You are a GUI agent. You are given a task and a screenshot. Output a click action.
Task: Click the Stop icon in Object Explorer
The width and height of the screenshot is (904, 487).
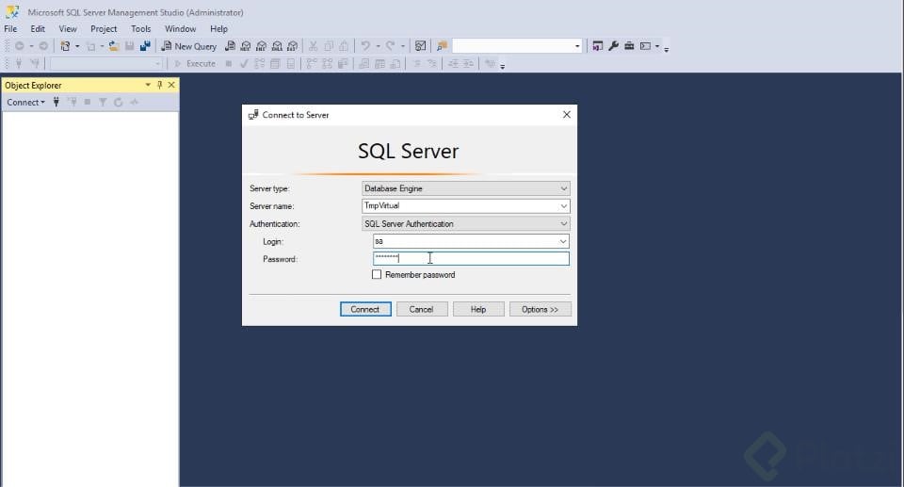[x=88, y=102]
